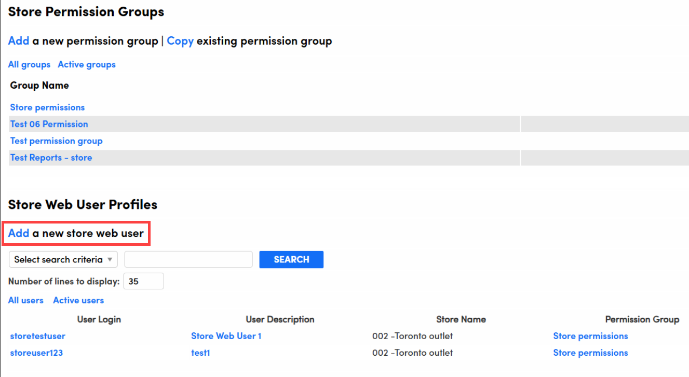Show All users filter
Screen dimensions: 689x377
point(26,300)
